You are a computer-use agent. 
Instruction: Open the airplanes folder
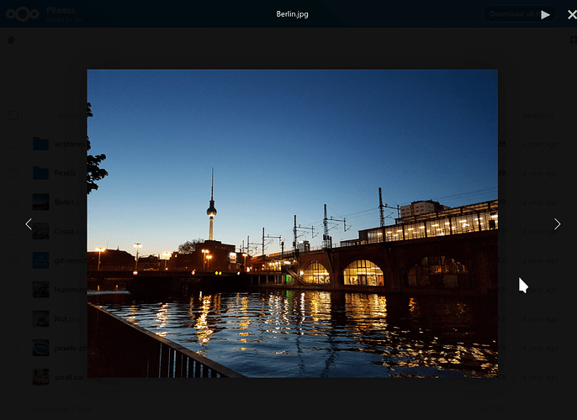69,144
